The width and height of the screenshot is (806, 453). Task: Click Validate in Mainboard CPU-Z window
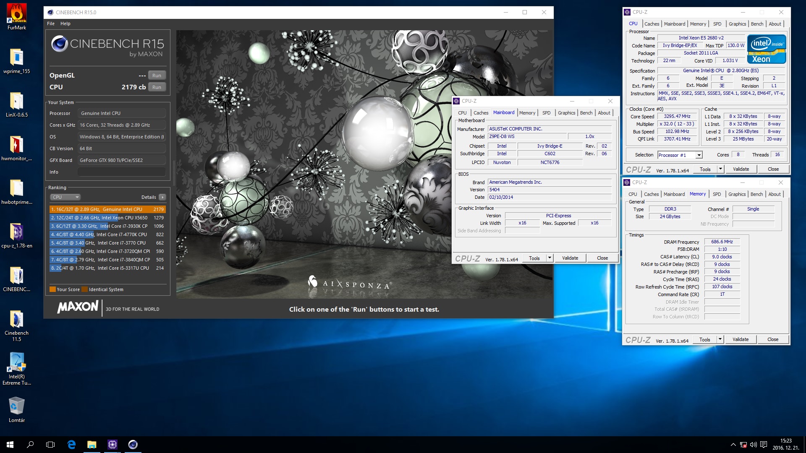point(570,258)
